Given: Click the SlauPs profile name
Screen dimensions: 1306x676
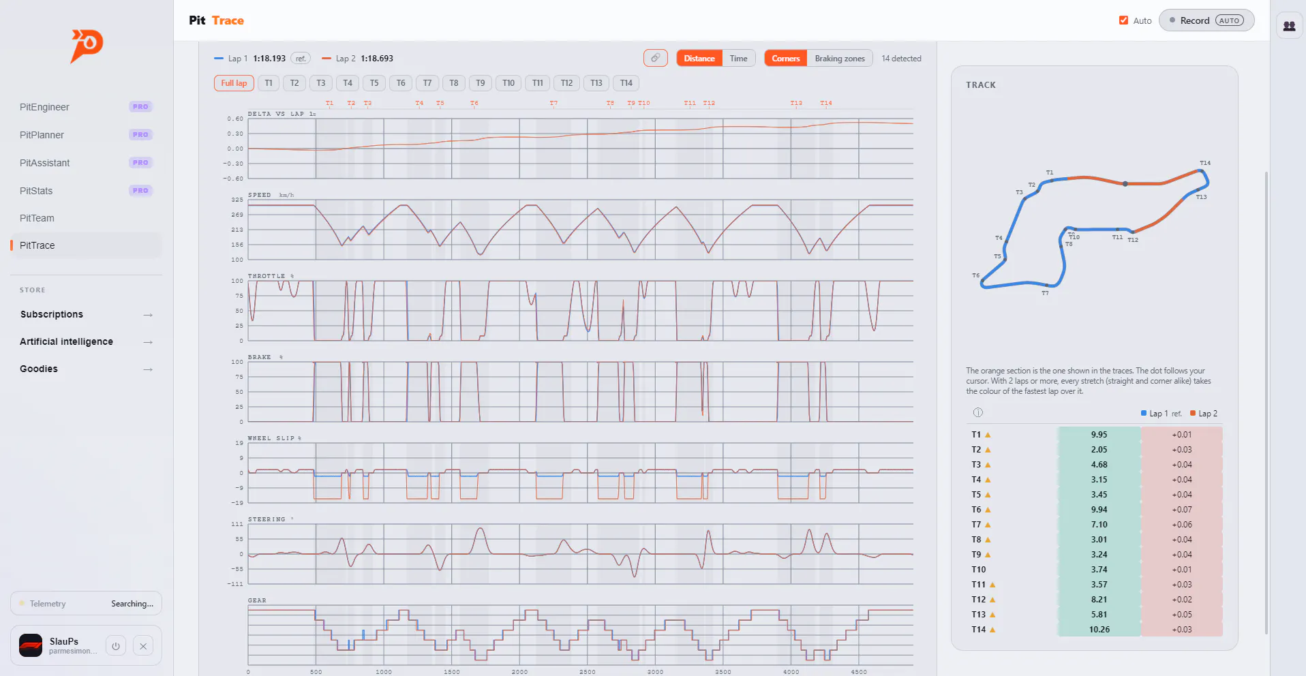Looking at the screenshot, I should pos(64,641).
